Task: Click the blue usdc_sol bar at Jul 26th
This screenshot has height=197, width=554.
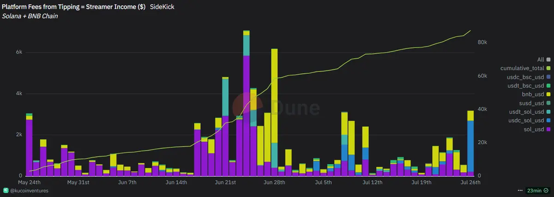Action: coord(470,146)
